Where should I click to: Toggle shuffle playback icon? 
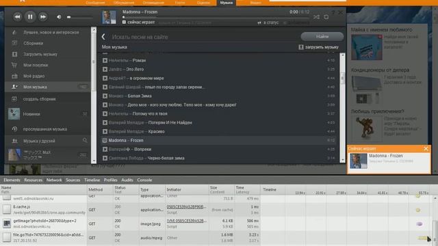click(316, 17)
